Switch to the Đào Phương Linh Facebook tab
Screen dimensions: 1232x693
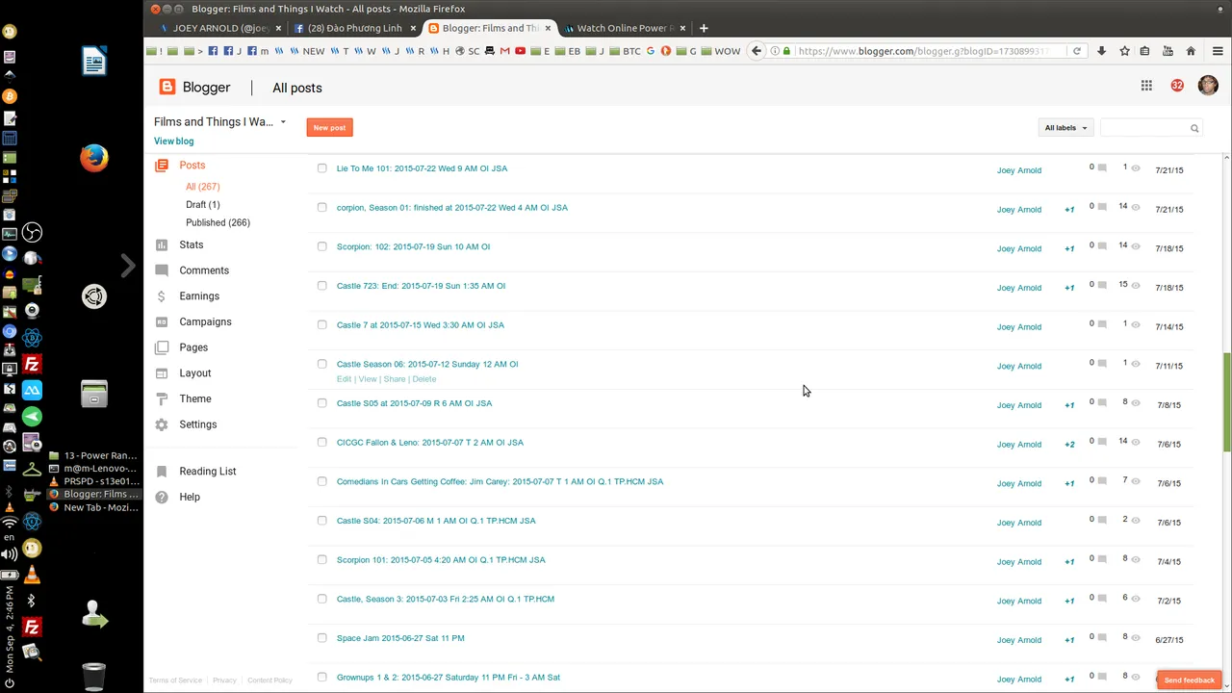point(354,28)
